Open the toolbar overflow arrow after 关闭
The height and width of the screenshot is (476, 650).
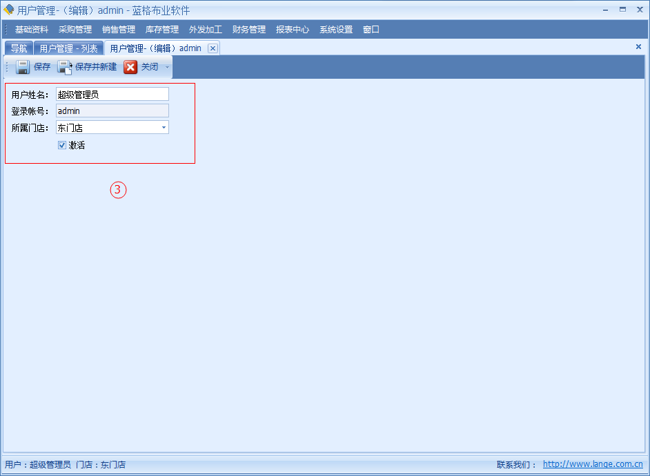pyautogui.click(x=167, y=68)
